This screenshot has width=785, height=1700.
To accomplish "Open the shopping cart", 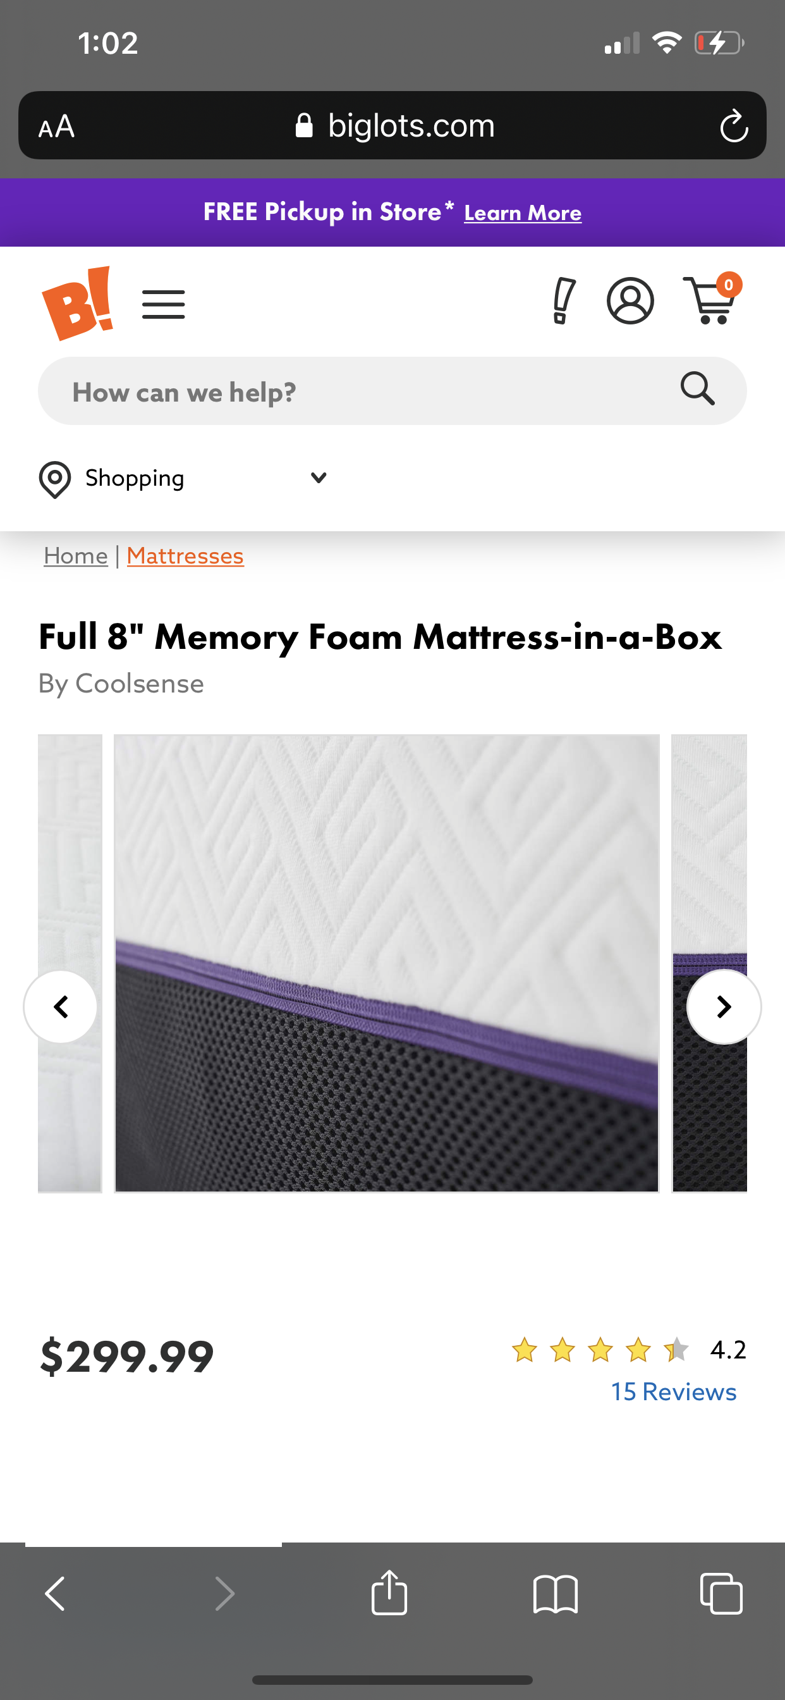I will tap(712, 300).
